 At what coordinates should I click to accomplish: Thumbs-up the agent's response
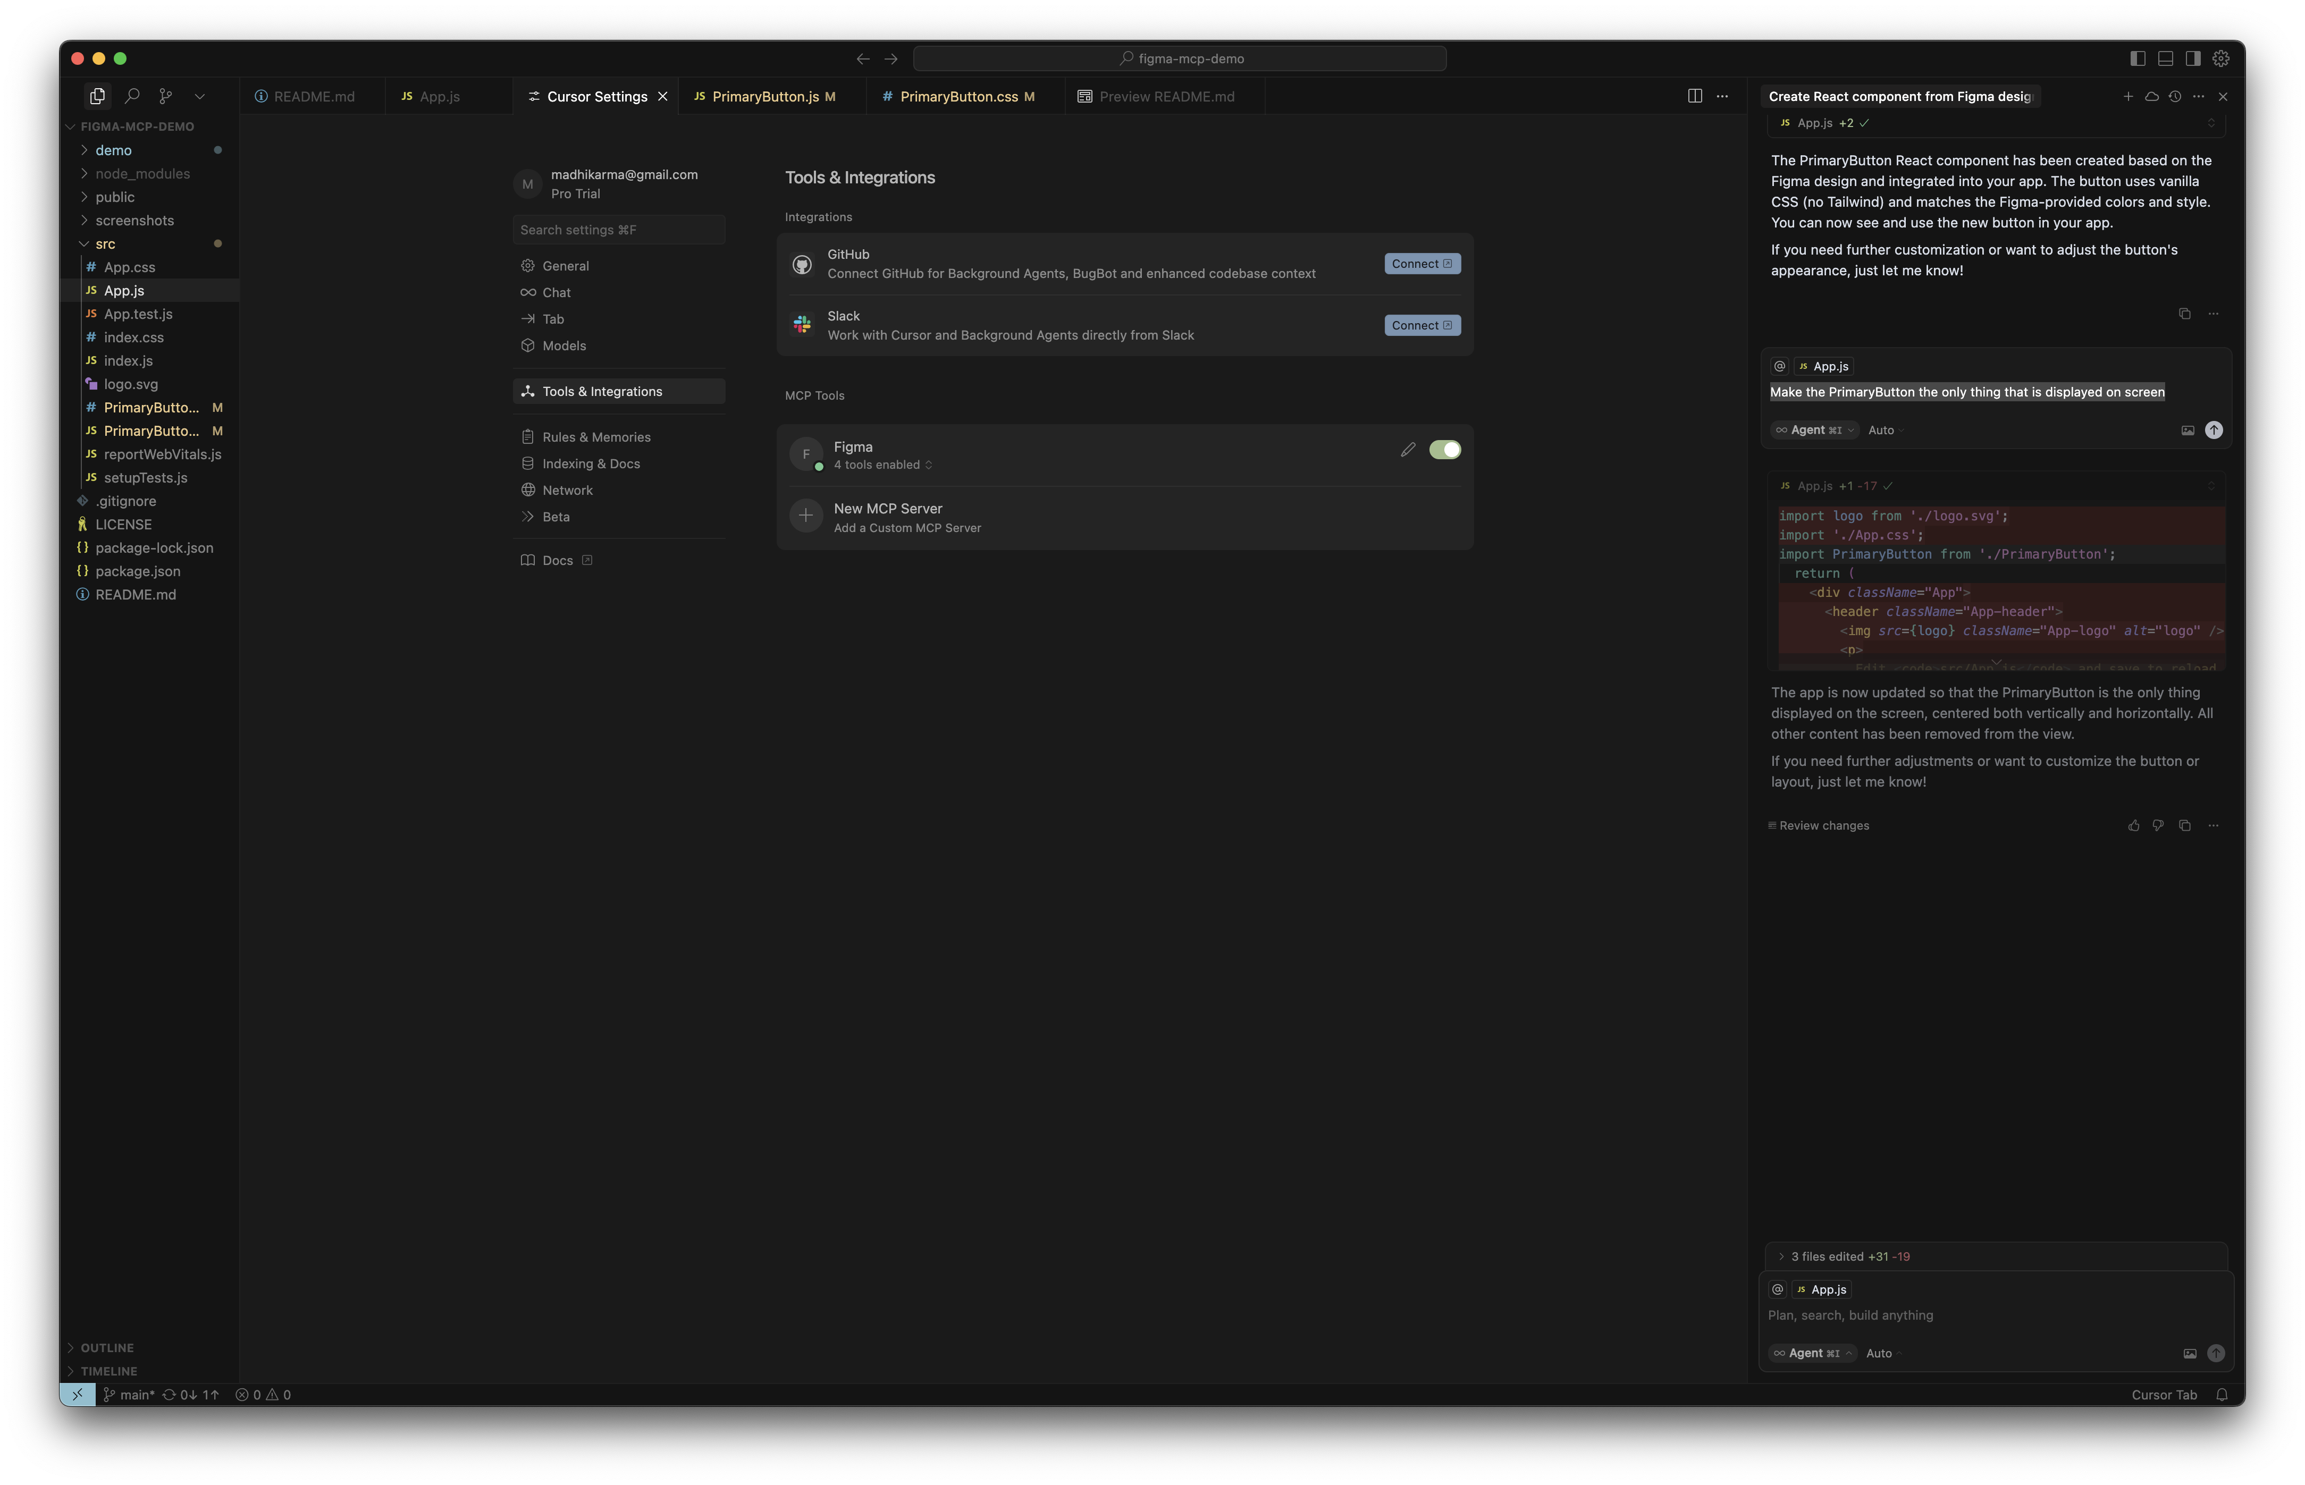2132,825
